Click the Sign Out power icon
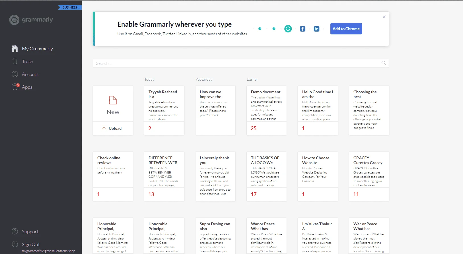 click(15, 244)
